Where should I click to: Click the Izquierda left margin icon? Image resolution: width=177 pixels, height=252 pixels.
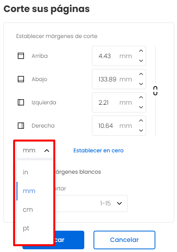point(21,102)
